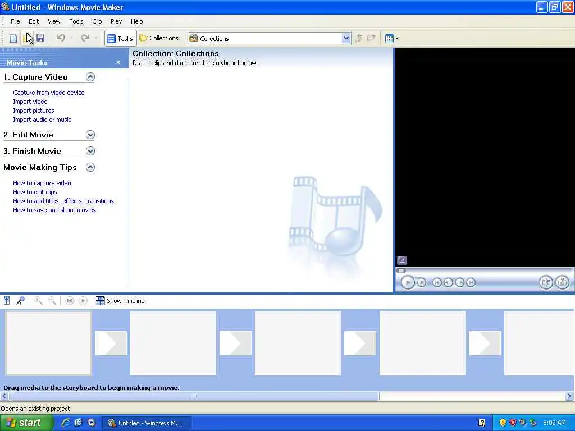Click the help question mark taskbar icon
The height and width of the screenshot is (431, 575).
[x=482, y=423]
